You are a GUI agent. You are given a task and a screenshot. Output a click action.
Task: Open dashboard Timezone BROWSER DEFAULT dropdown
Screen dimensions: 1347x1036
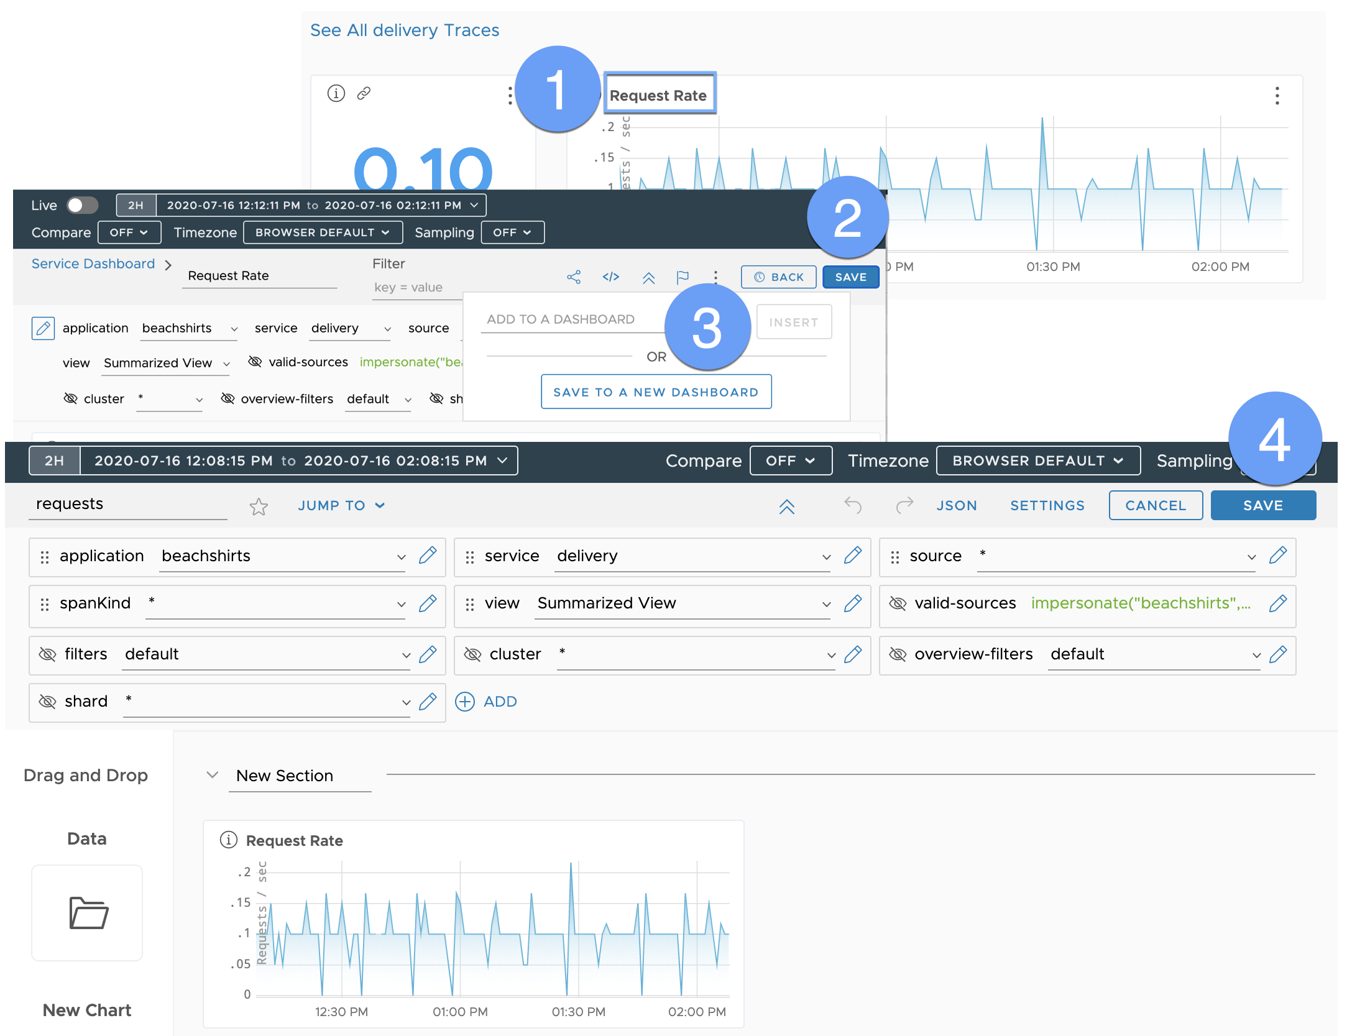click(1038, 461)
